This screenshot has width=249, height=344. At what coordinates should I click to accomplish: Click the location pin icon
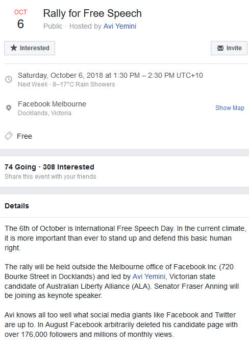point(9,108)
